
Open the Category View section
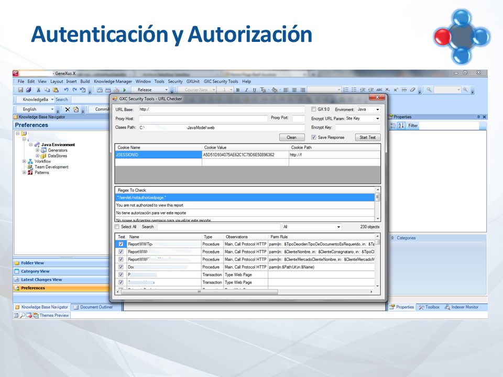pos(61,271)
